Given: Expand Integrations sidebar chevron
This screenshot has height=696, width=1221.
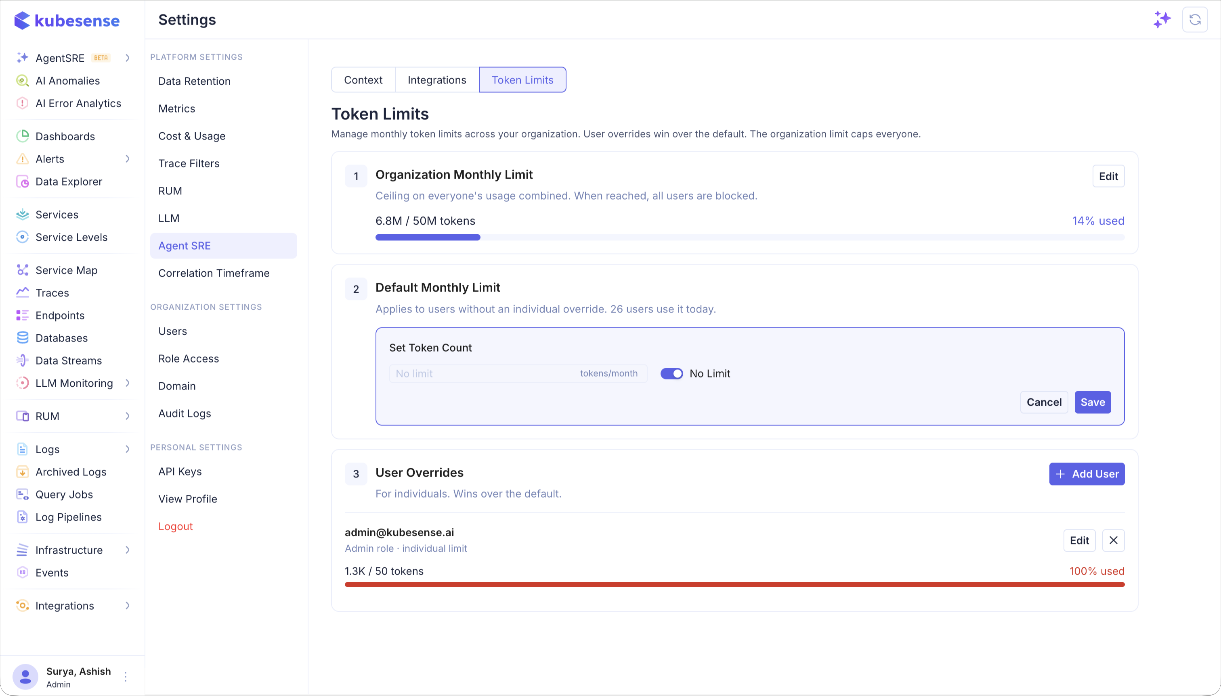Looking at the screenshot, I should pyautogui.click(x=127, y=606).
